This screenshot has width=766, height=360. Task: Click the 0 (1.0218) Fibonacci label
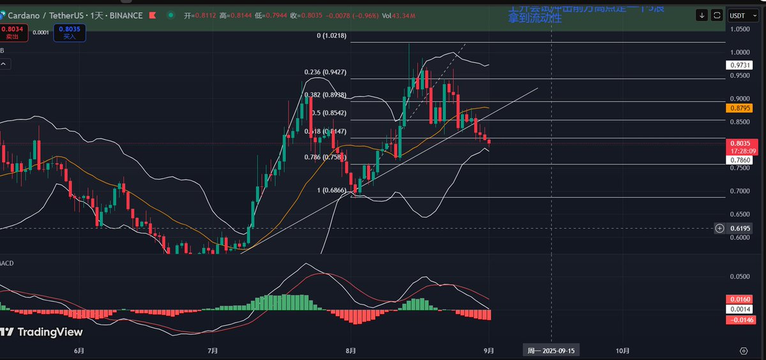(332, 36)
